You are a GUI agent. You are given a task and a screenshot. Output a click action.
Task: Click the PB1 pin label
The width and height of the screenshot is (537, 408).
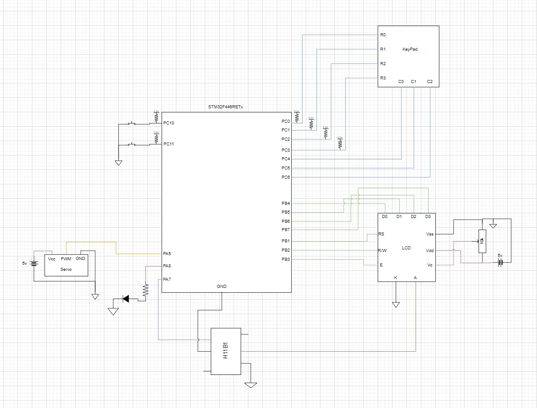click(286, 241)
